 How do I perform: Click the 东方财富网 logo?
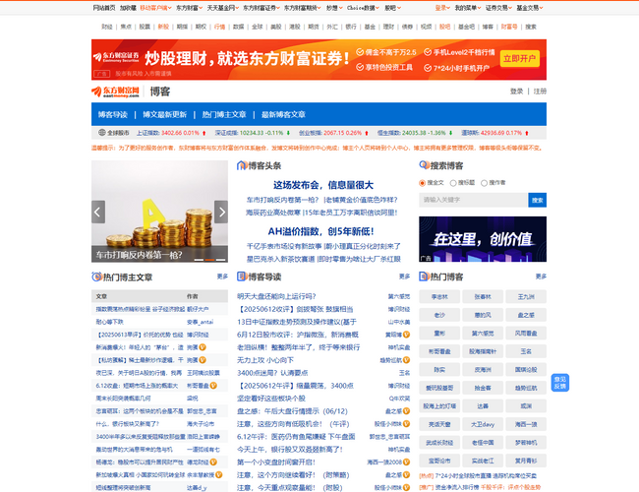117,92
